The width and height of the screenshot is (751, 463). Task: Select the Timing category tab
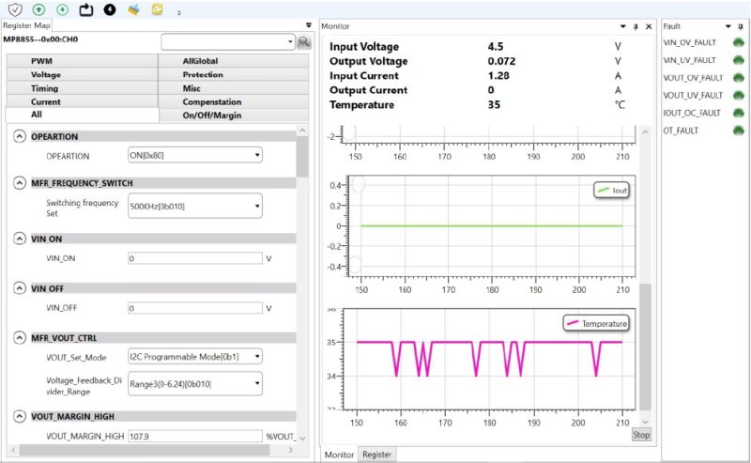pos(82,88)
